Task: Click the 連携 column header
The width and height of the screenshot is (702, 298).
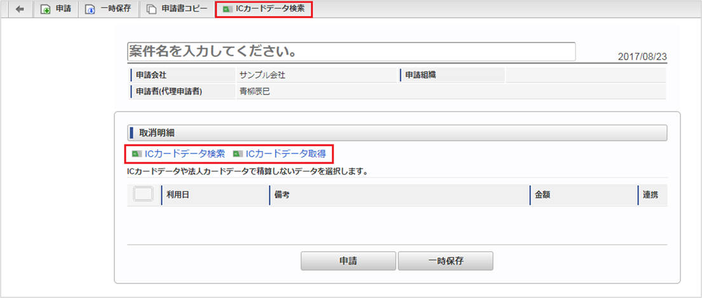Action: (x=652, y=195)
